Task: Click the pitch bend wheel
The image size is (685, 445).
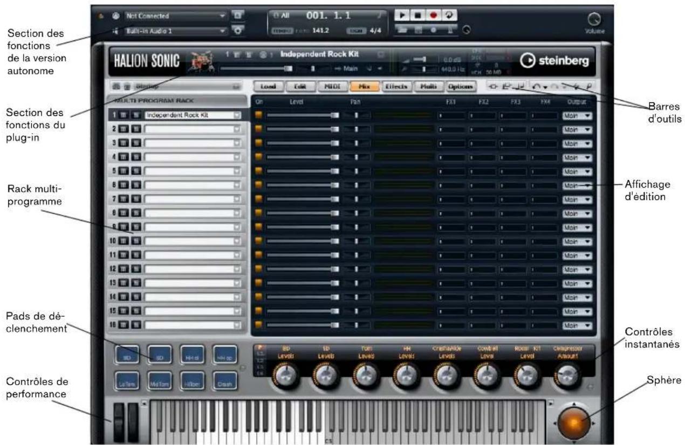Action: (x=119, y=421)
